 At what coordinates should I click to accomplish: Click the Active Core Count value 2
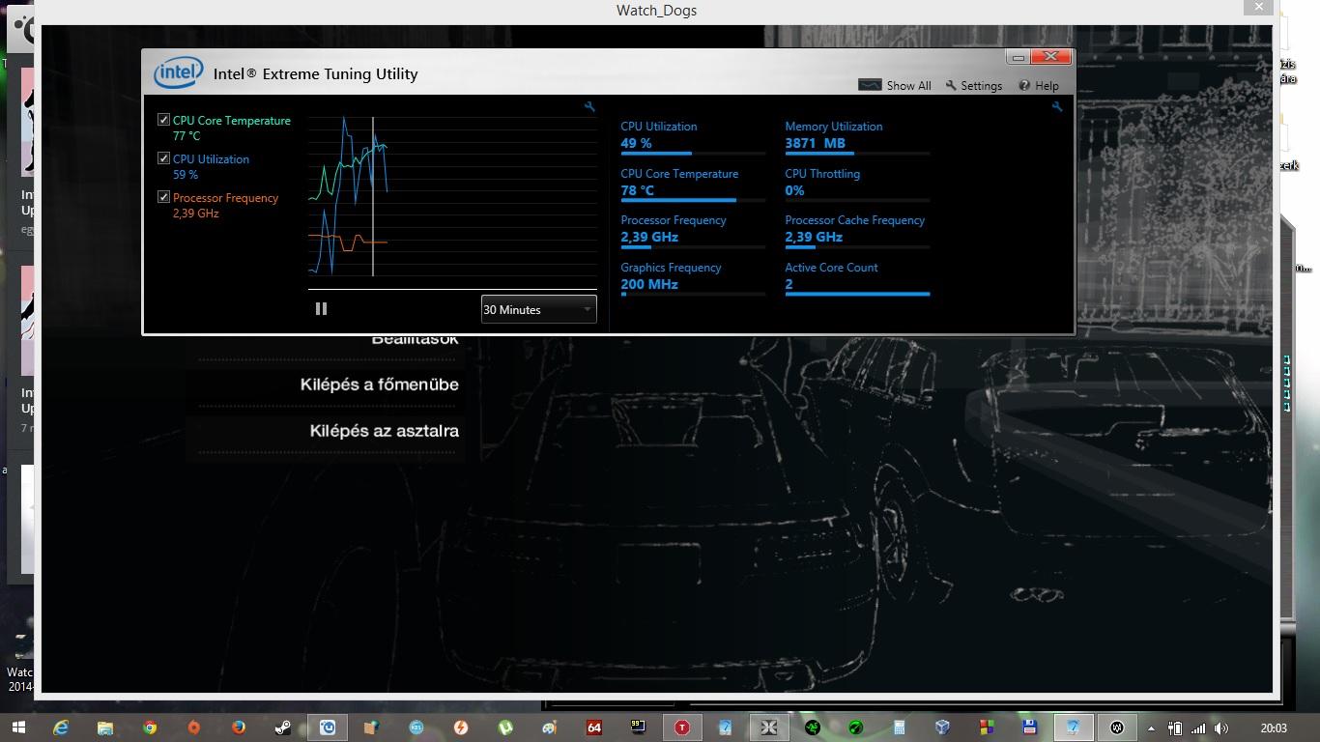789,284
